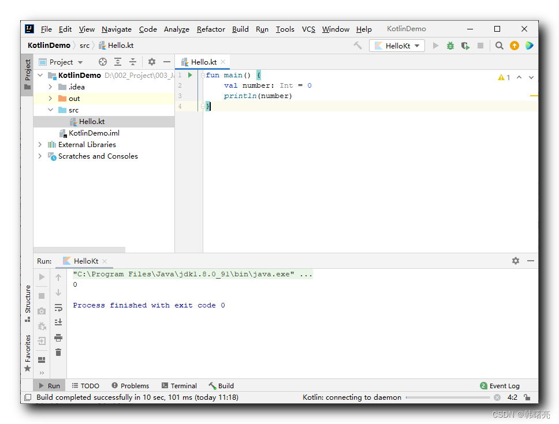Go to previous highlighted error arrow
The image size is (559, 424).
pyautogui.click(x=519, y=77)
